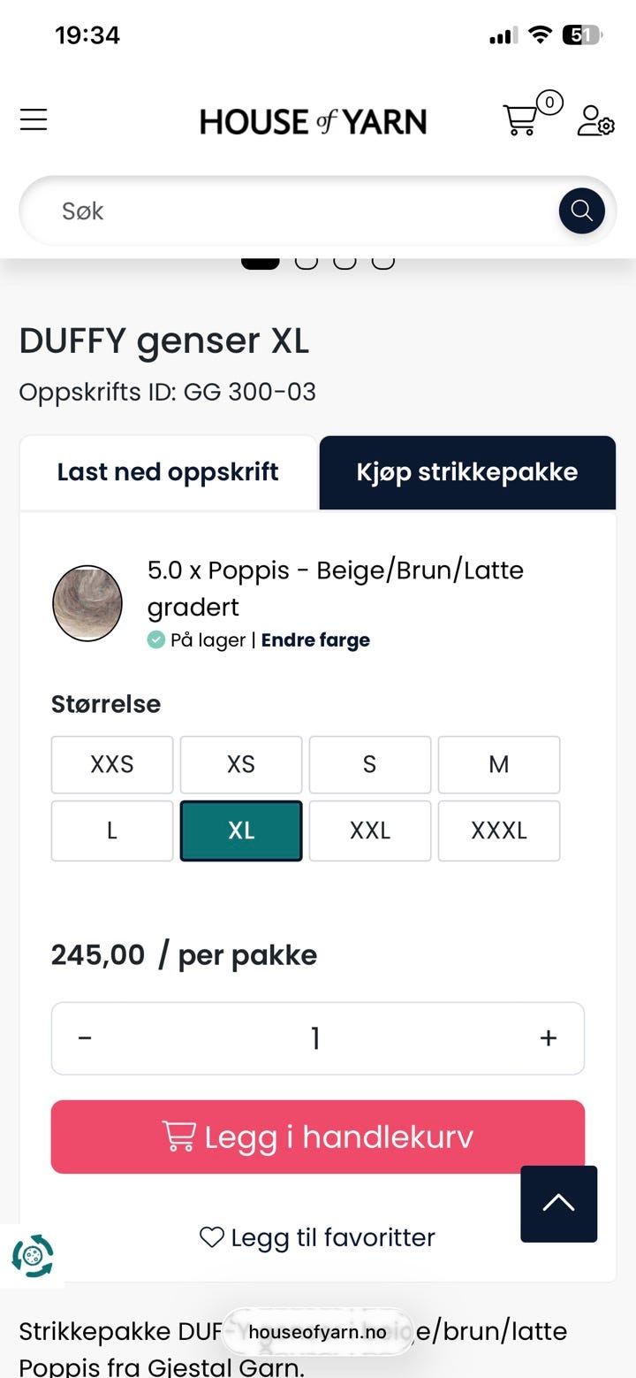
Task: Pick size L option
Action: [x=112, y=831]
